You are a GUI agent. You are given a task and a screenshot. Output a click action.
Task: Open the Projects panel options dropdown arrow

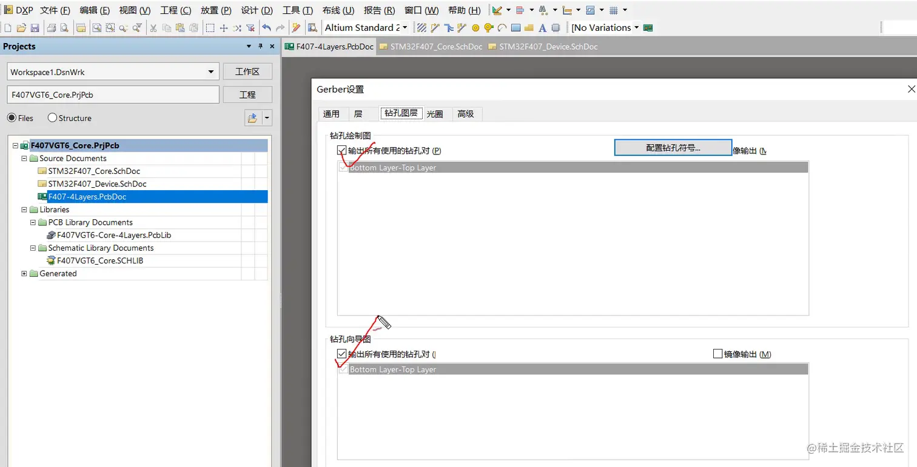coord(249,47)
